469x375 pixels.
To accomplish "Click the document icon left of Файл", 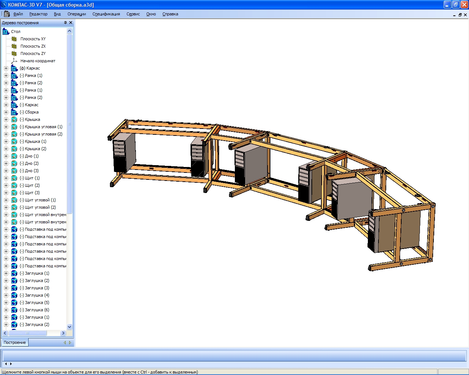I will coord(7,14).
